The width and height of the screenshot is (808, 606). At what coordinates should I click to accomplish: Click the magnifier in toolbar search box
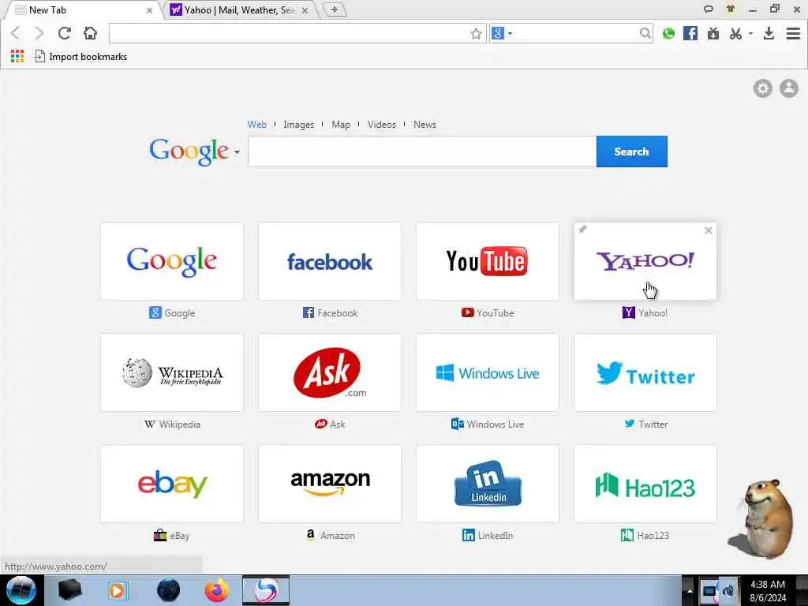[x=645, y=33]
